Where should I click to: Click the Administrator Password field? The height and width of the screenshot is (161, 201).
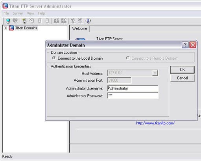(x=133, y=96)
